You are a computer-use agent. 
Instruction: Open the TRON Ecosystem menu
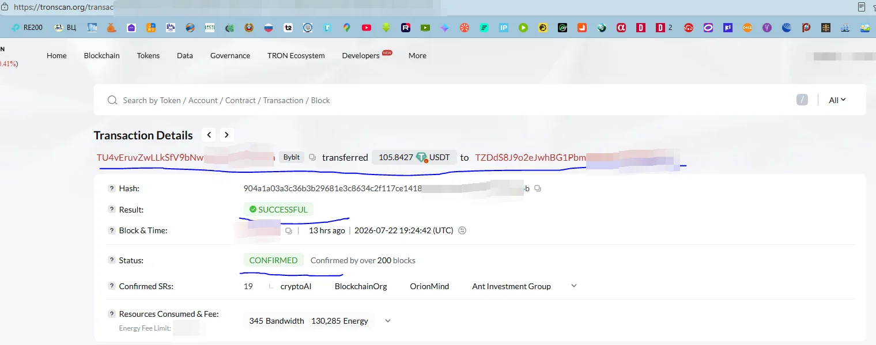(x=296, y=56)
